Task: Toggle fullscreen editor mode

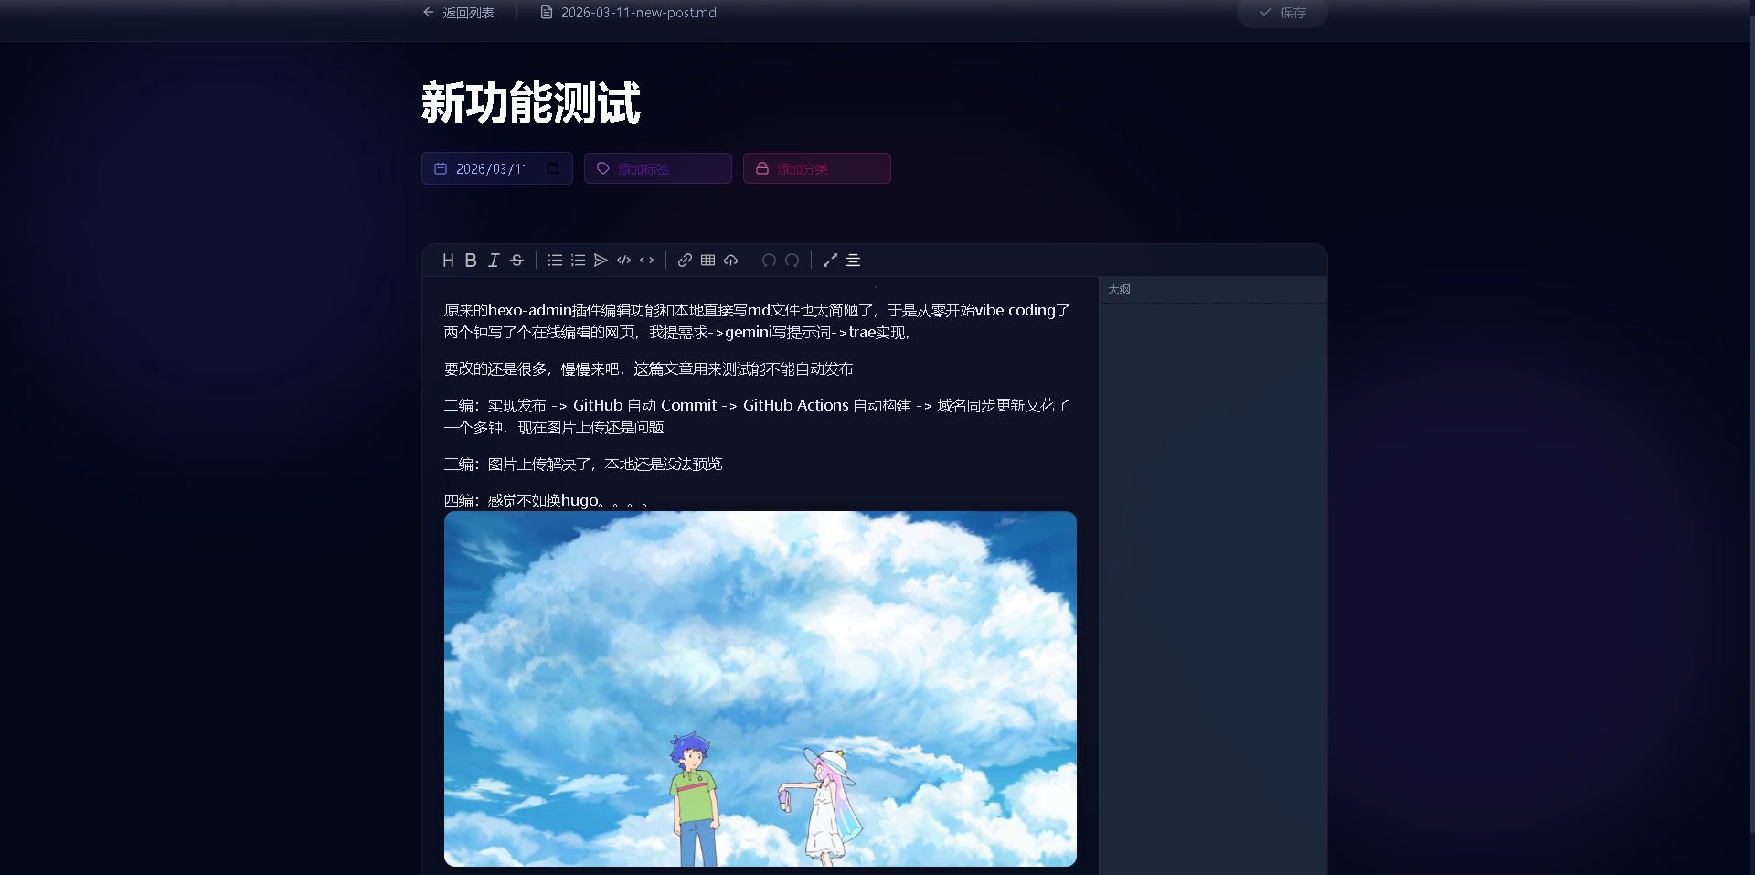Action: [830, 261]
